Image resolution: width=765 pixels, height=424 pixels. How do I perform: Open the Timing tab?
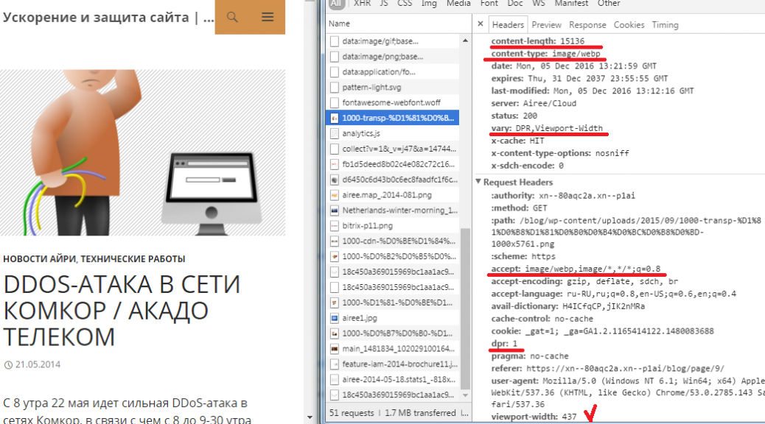point(665,24)
